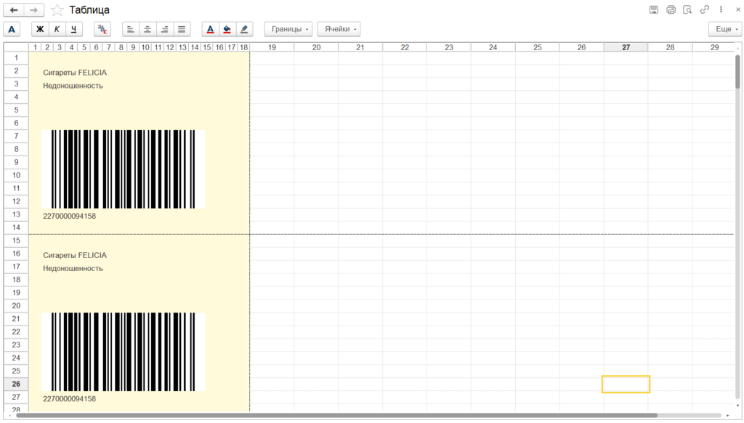Open the three-dot options menu

point(721,10)
